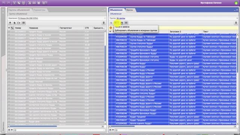The width and height of the screenshot is (240, 135).
Task: Click the filter input under groups table
Action: click(x=60, y=130)
